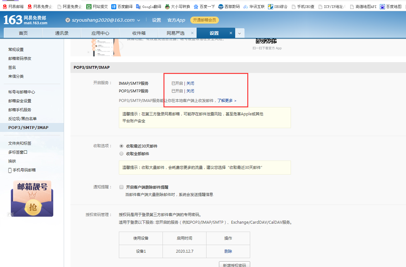Image resolution: width=406 pixels, height=267 pixels.
Task: Close the 设置 tab
Action: [x=231, y=33]
